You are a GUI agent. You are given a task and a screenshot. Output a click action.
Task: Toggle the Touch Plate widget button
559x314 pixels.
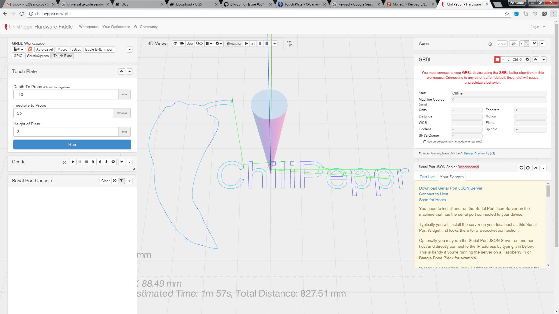[x=63, y=56]
